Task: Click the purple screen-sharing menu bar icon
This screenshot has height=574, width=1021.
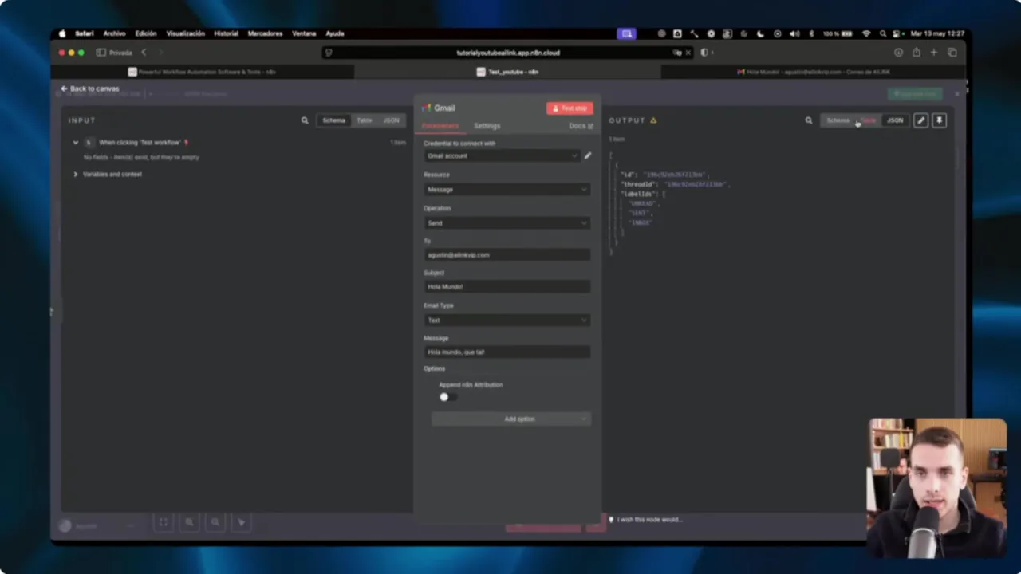Action: (x=627, y=33)
